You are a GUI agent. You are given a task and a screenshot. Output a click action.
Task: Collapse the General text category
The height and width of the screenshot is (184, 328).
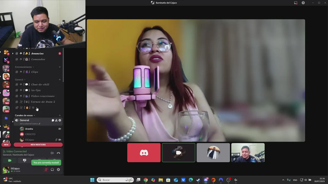(x=20, y=79)
